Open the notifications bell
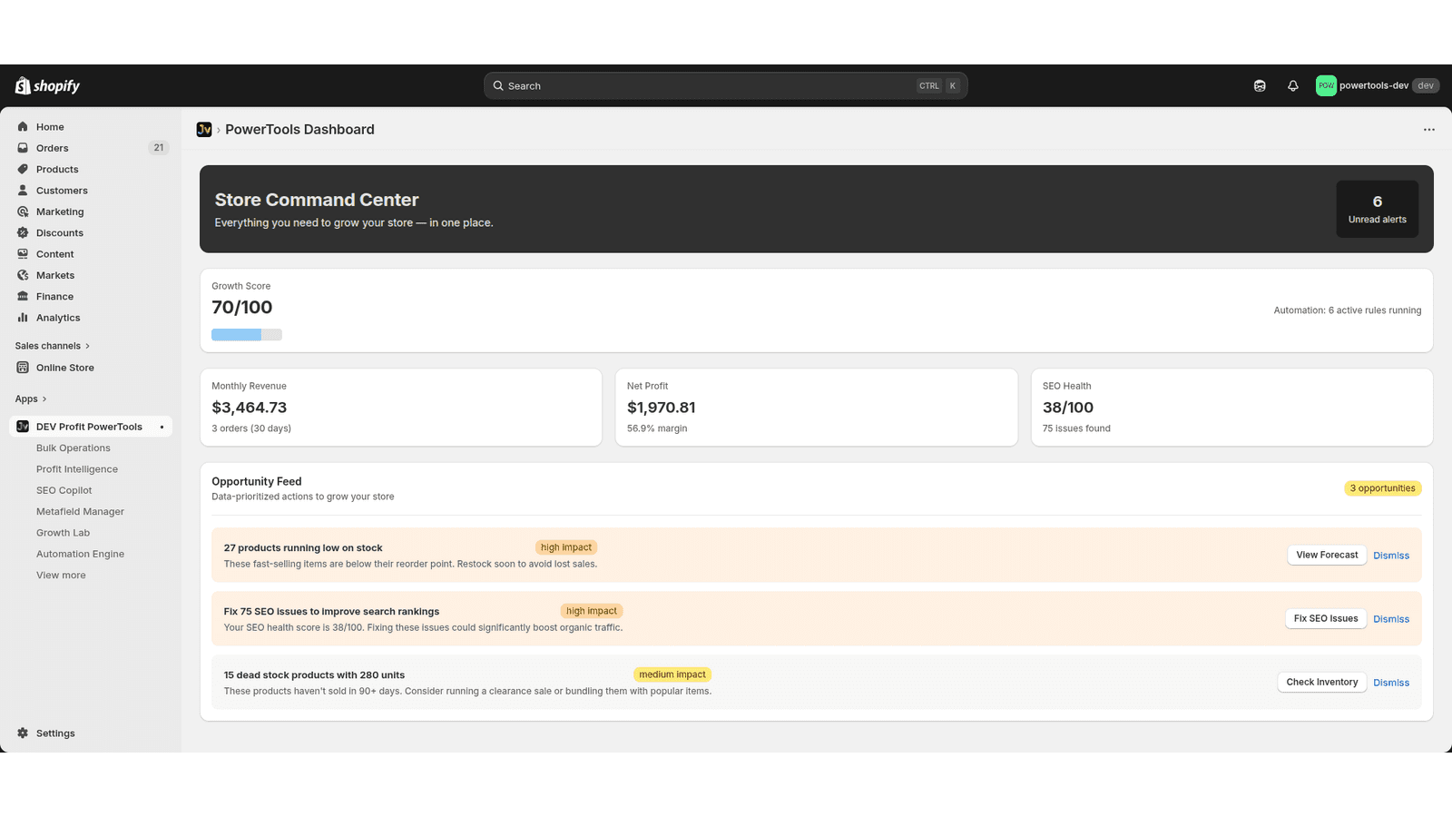The width and height of the screenshot is (1452, 817). tap(1293, 85)
